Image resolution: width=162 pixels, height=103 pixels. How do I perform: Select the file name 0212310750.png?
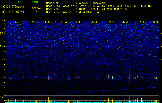(x=13, y=7)
